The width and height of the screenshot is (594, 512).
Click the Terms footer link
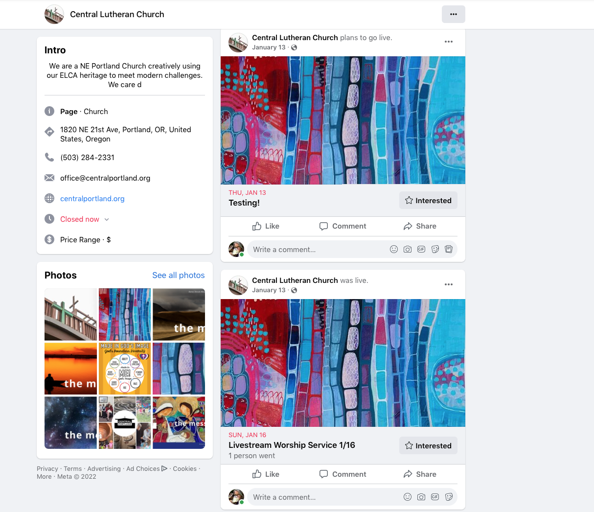[73, 468]
